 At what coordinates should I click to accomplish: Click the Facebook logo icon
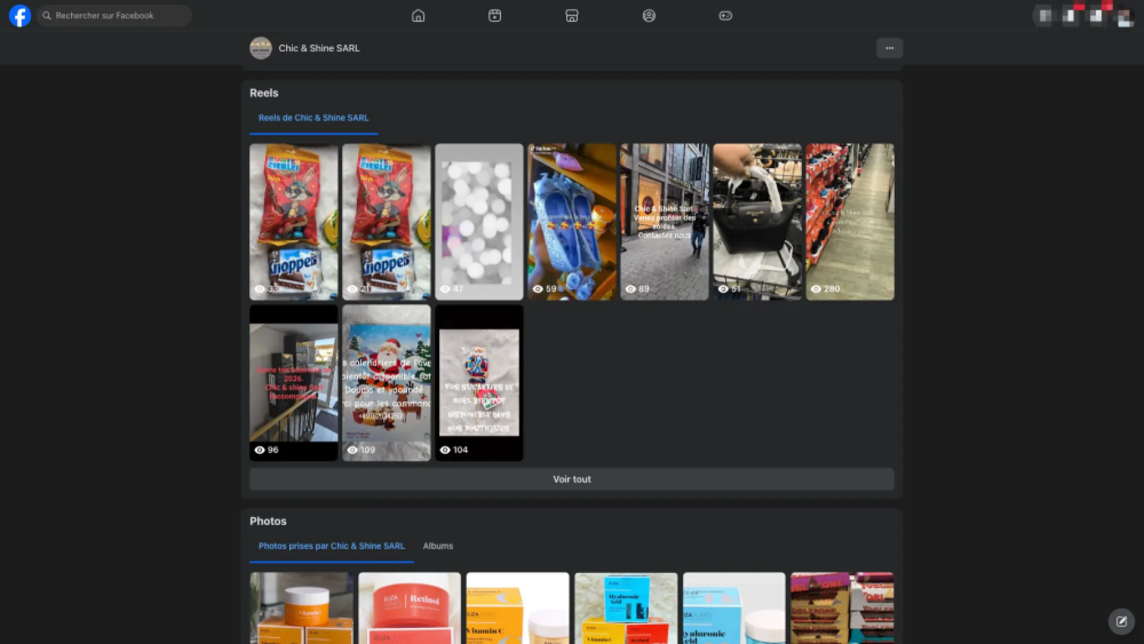point(20,15)
